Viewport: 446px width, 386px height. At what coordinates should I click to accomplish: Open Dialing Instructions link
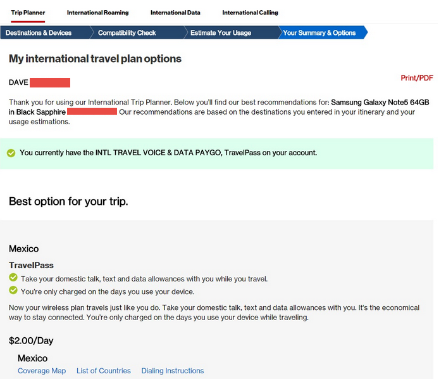(173, 371)
